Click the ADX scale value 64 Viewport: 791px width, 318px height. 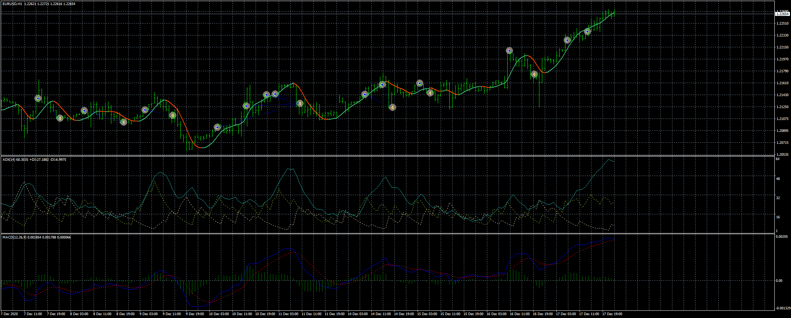(778, 159)
